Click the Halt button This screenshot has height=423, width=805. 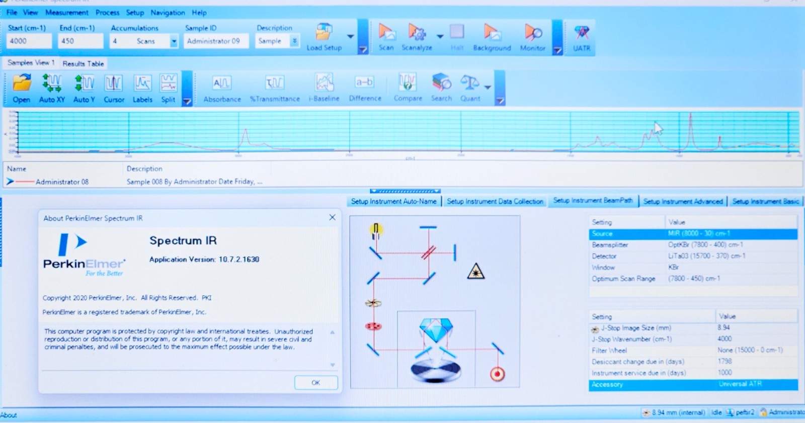[x=457, y=37]
